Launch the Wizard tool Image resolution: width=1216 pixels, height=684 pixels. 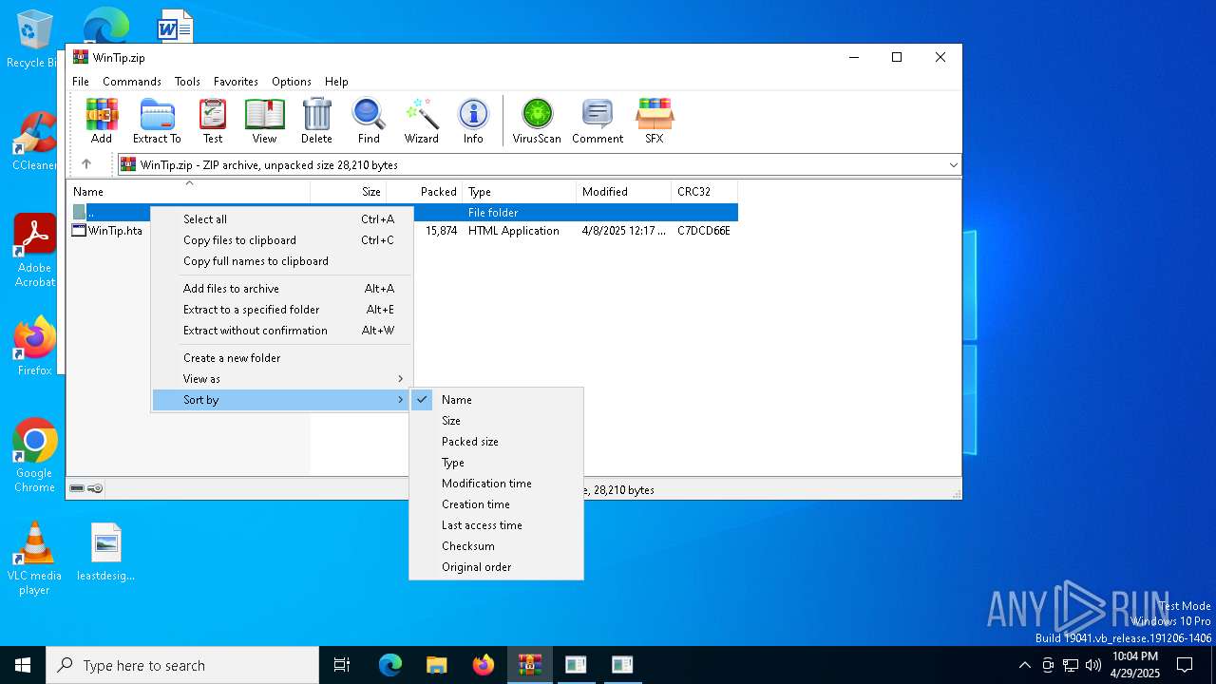[421, 121]
